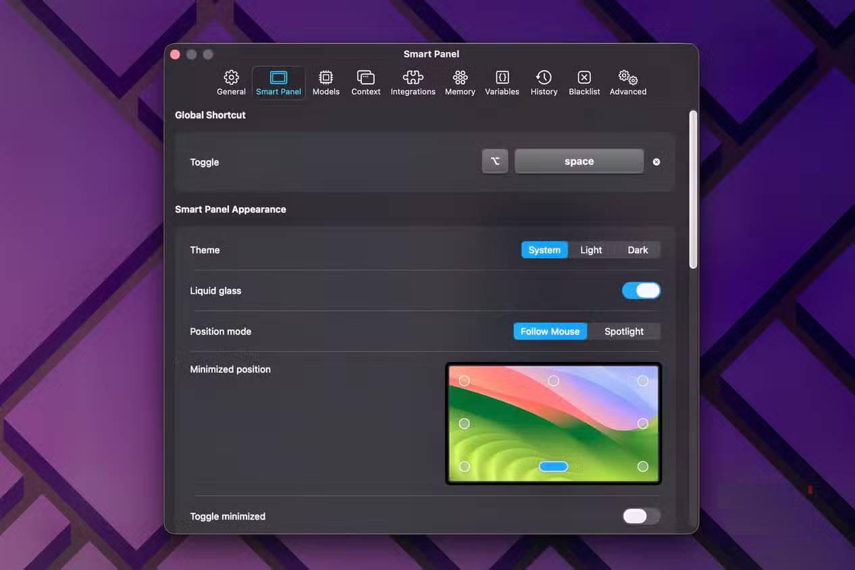Switch to the Context tab
Viewport: 855px width, 570px height.
point(366,83)
